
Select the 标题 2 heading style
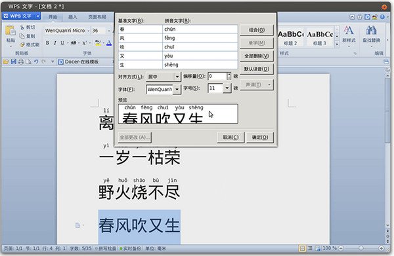290,37
